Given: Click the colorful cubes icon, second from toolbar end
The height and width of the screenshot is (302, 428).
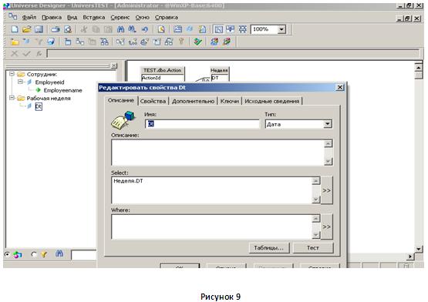Looking at the screenshot, I should click(x=214, y=42).
